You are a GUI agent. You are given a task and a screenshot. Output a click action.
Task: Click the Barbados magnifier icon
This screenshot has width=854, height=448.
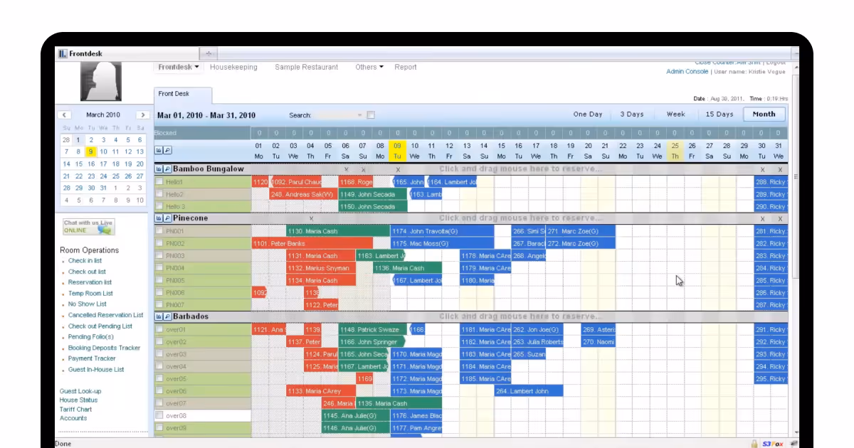click(167, 316)
